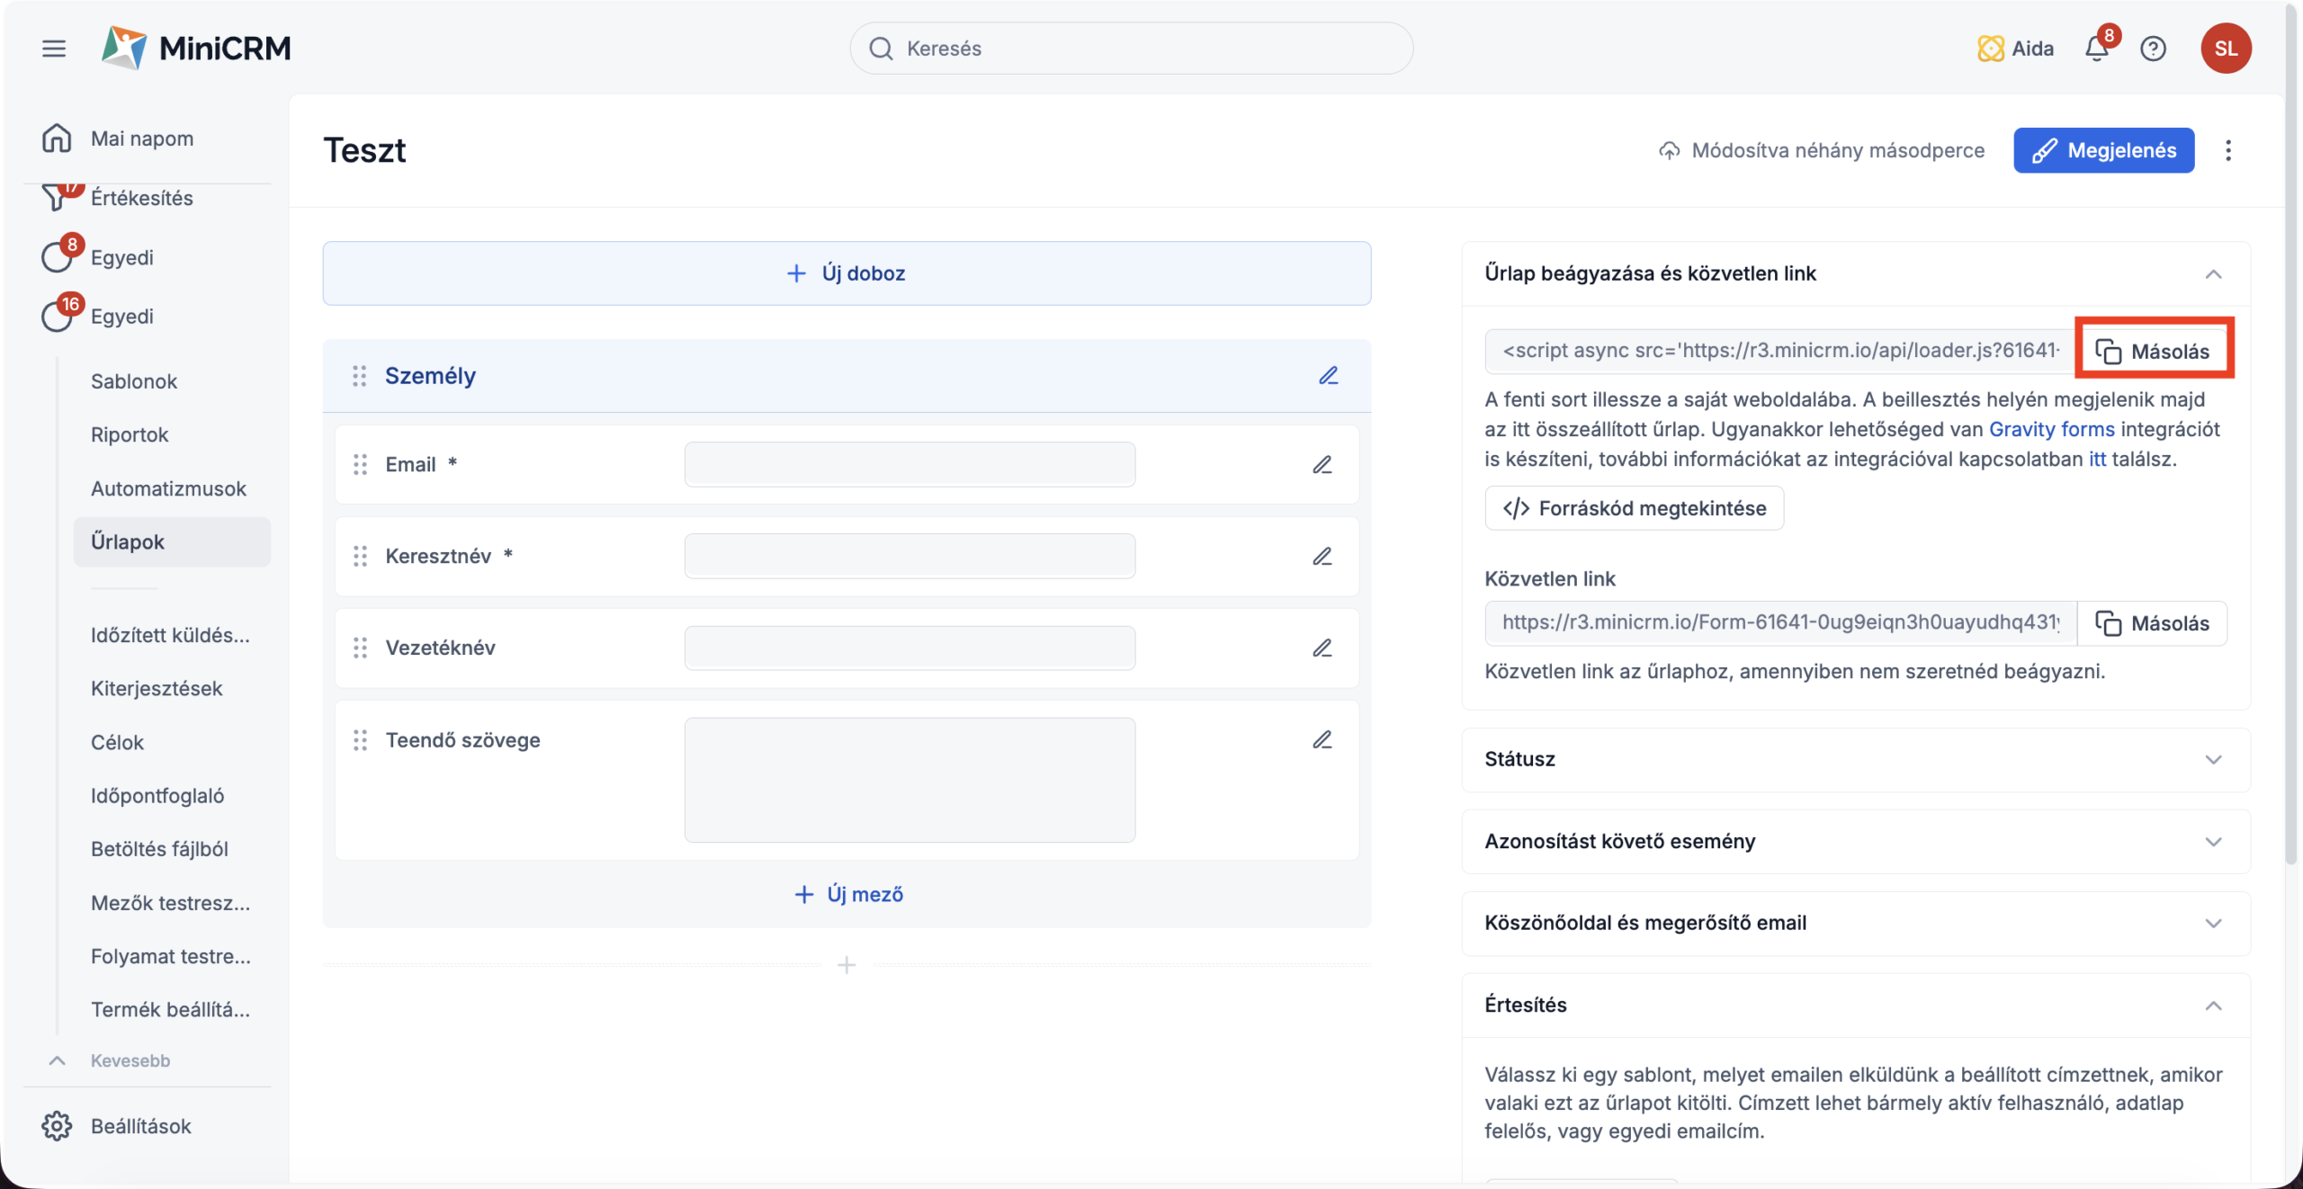2303x1189 pixels.
Task: Click the Beállítások gear icon
Action: (56, 1126)
